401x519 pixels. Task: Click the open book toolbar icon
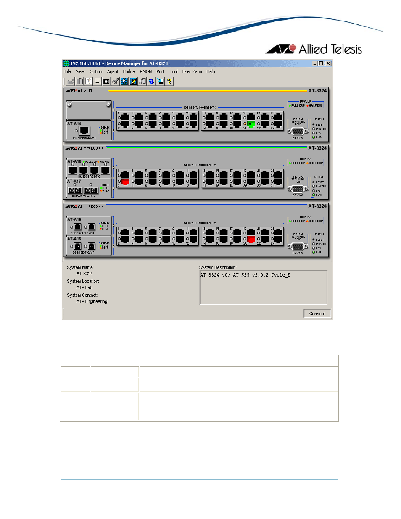(x=79, y=82)
